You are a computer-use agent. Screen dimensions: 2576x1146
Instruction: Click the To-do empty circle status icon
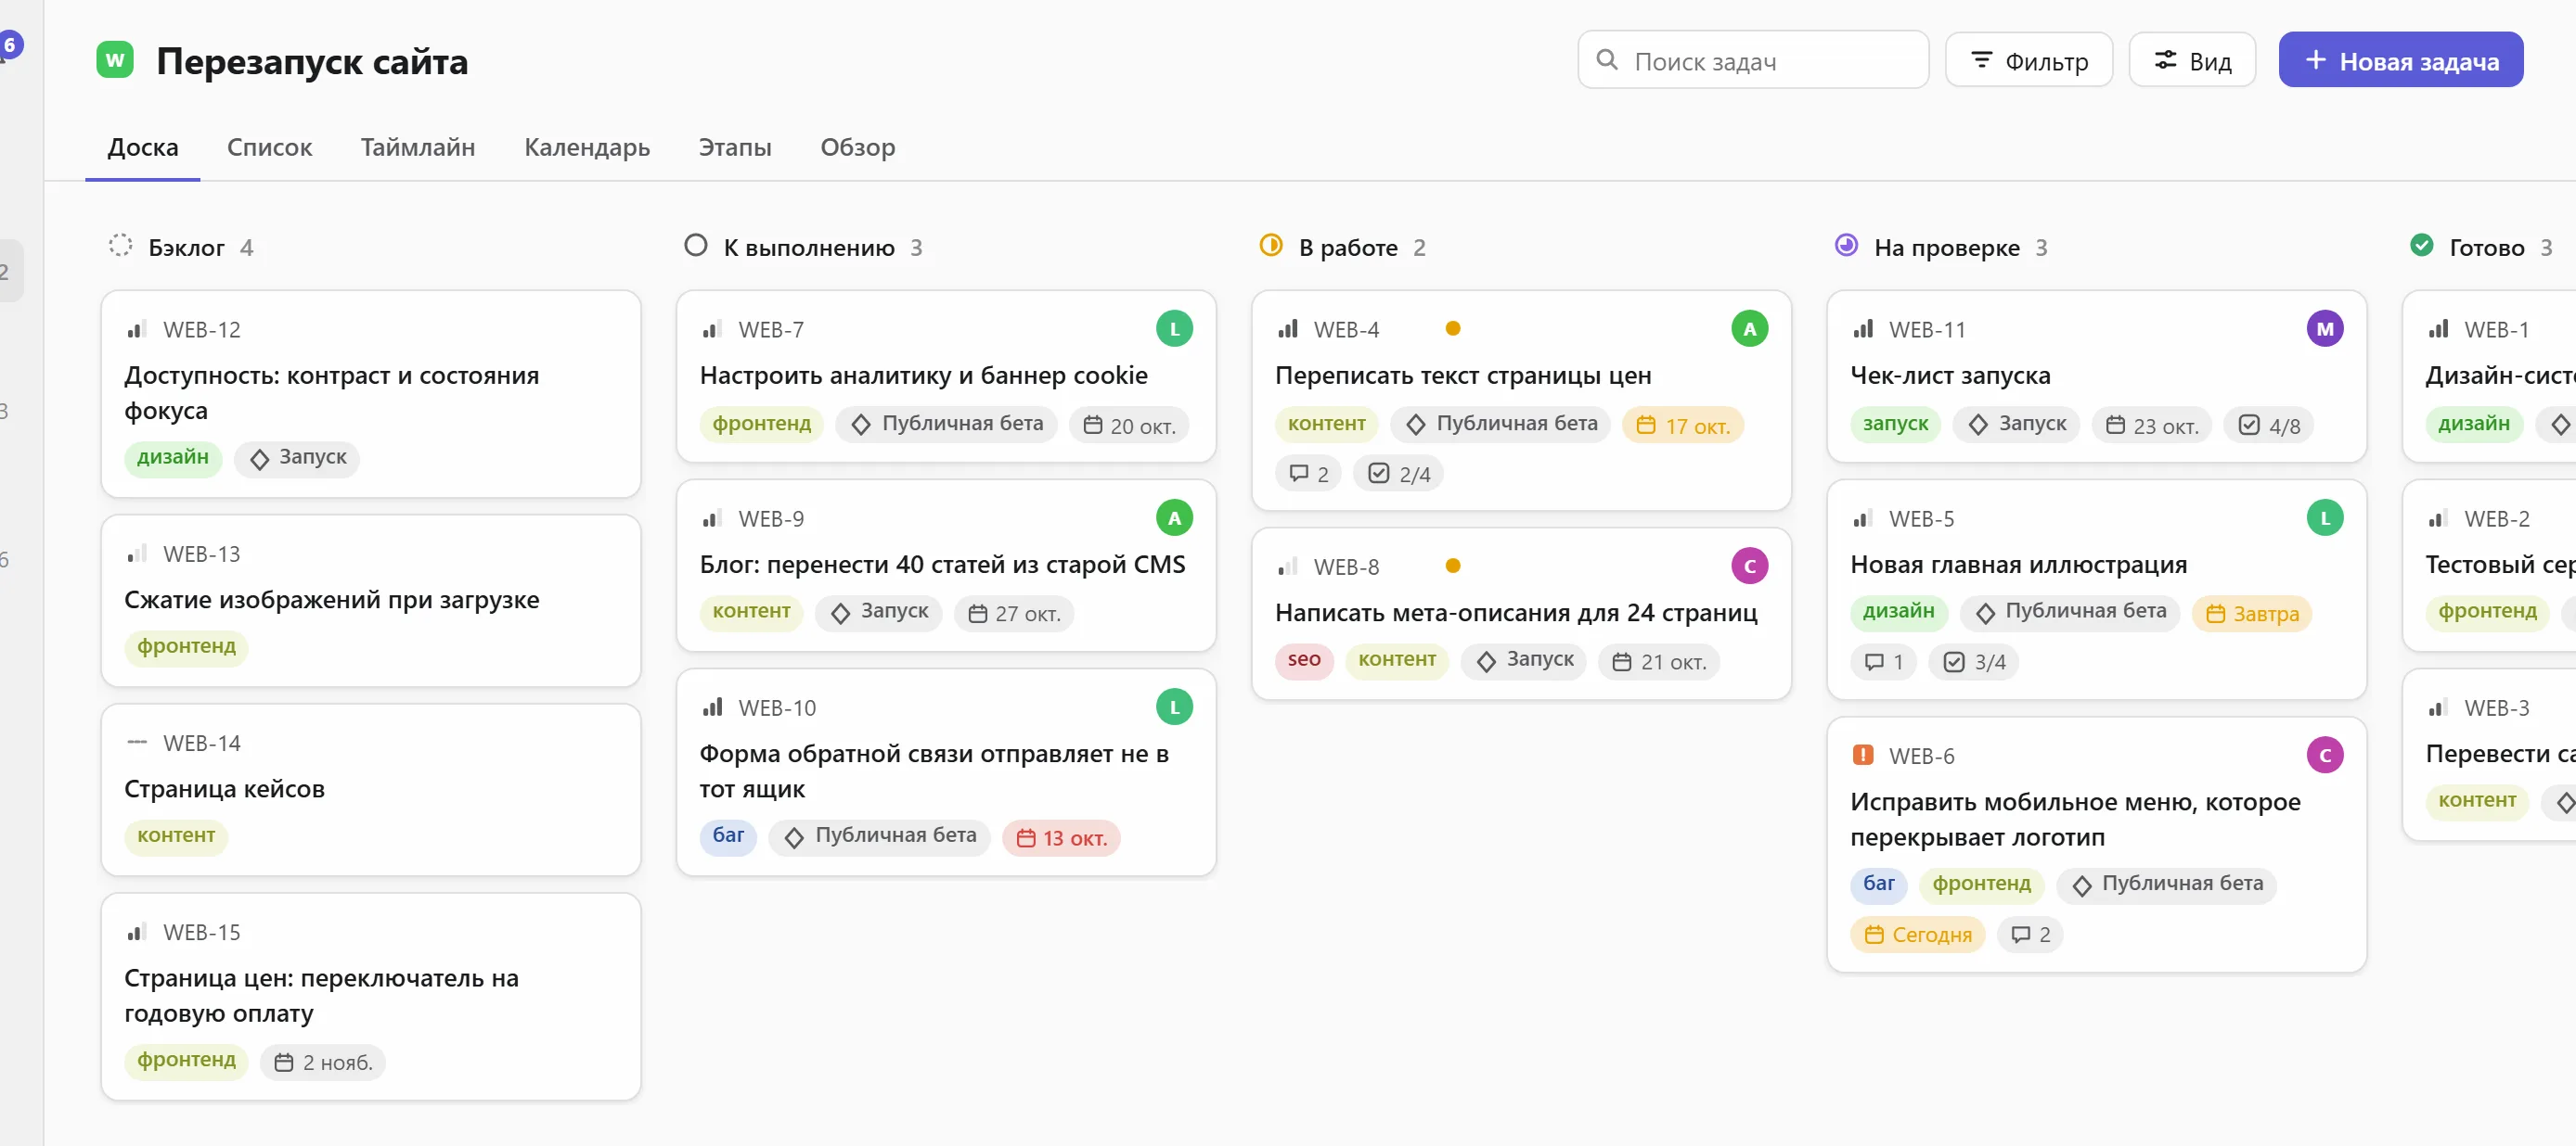pyautogui.click(x=695, y=246)
